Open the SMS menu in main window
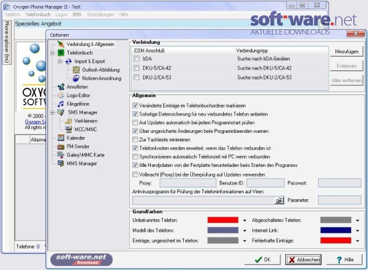Image resolution: width=368 pixels, height=270 pixels. click(77, 15)
